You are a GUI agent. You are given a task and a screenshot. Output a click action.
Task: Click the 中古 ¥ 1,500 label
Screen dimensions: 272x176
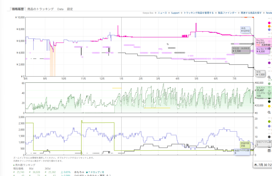[261, 74]
